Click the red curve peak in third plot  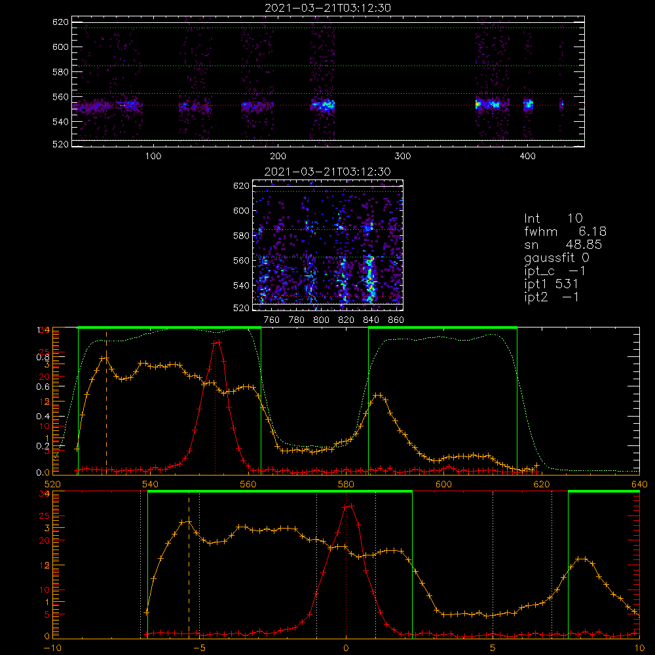[217, 342]
